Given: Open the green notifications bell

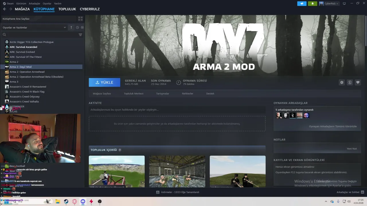Looking at the screenshot, I should tap(313, 3).
